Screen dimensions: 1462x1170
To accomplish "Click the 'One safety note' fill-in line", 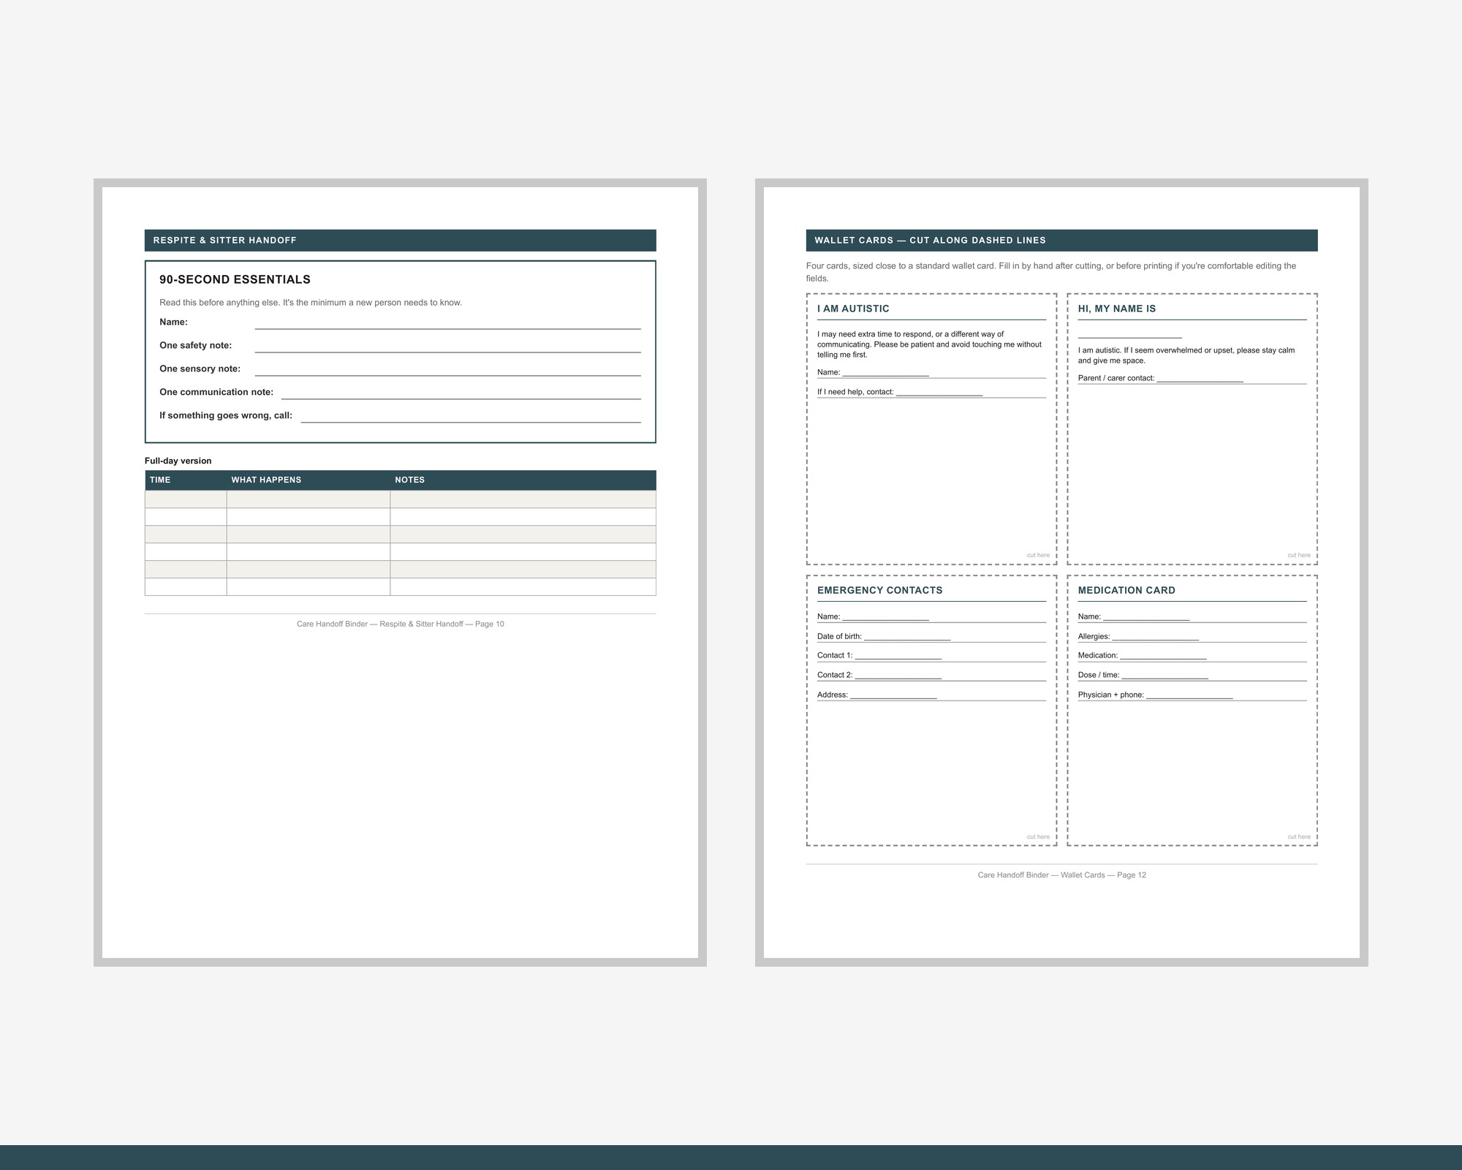I will coord(447,346).
